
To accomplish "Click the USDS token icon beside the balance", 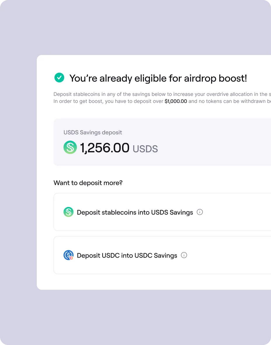I will pyautogui.click(x=70, y=147).
